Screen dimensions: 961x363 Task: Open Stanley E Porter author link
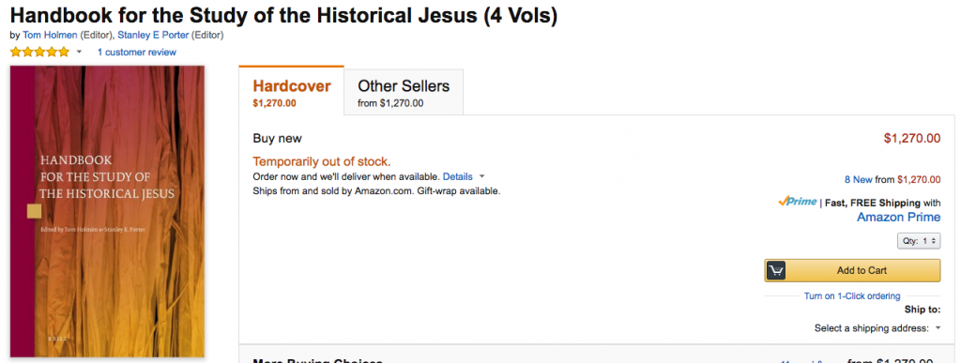click(x=153, y=35)
